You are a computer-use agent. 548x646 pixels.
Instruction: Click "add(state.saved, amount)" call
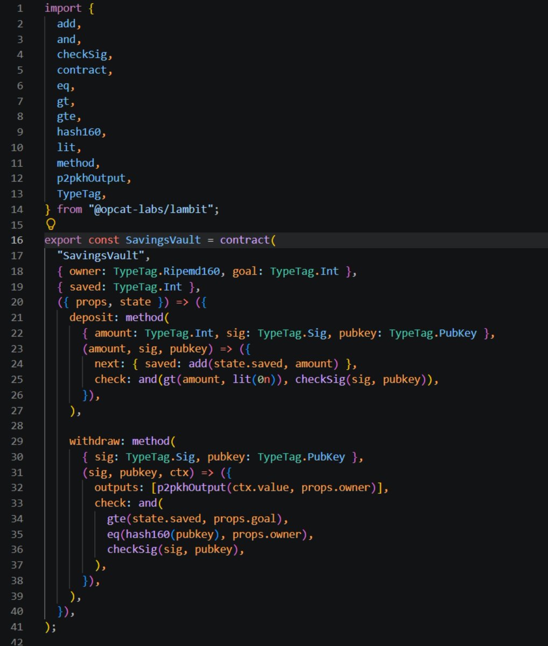(x=264, y=363)
